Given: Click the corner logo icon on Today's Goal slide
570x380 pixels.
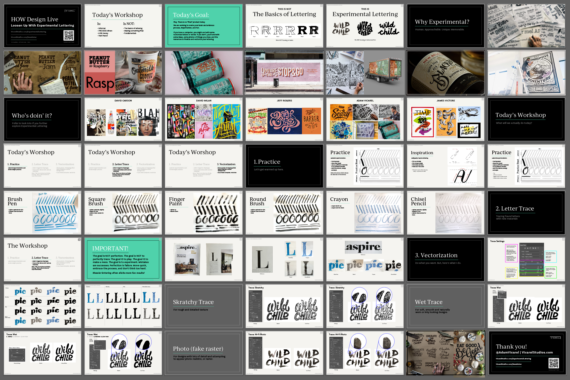Looking at the screenshot, I should tap(241, 6).
